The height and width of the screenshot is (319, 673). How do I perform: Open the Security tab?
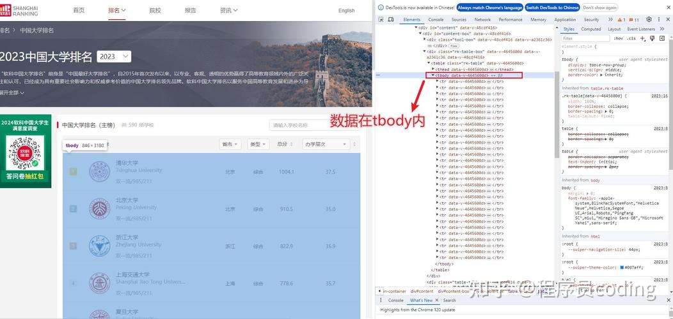591,20
